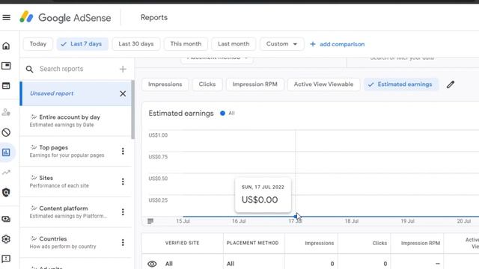Sort by Verified Site column header
The image size is (479, 269).
182,243
